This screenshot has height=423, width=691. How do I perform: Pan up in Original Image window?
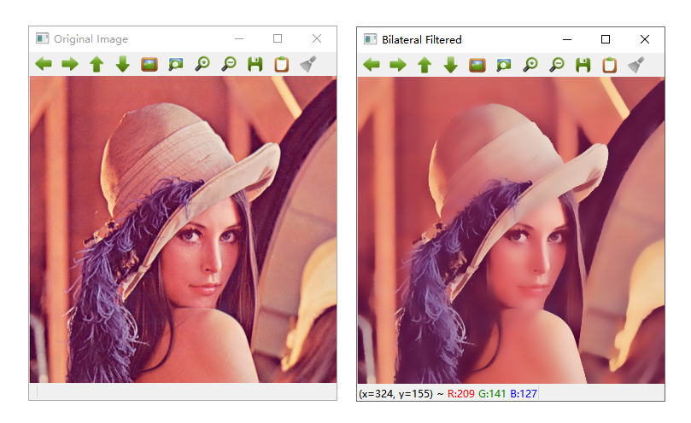(97, 64)
